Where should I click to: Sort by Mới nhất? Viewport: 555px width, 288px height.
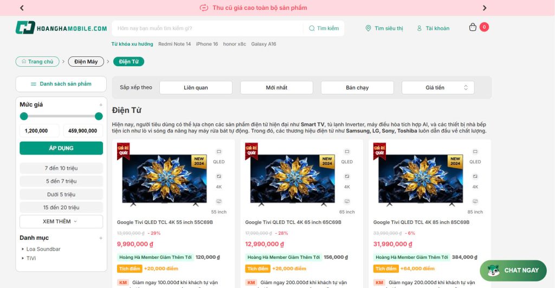click(276, 87)
